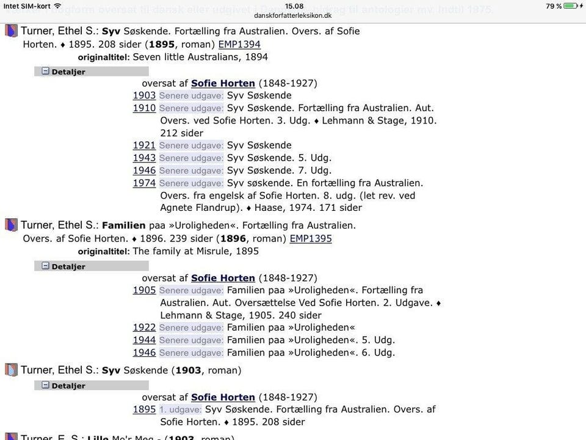Open Sofie Horten link under Familien paa Uroligheden
The image size is (586, 440).
pyautogui.click(x=223, y=278)
